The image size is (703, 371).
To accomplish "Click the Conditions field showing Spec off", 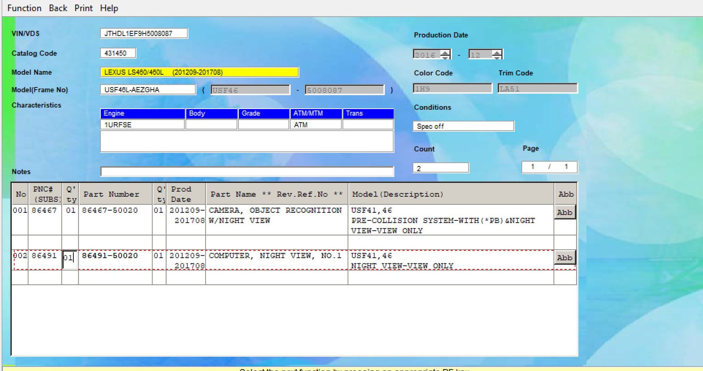I will 463,126.
